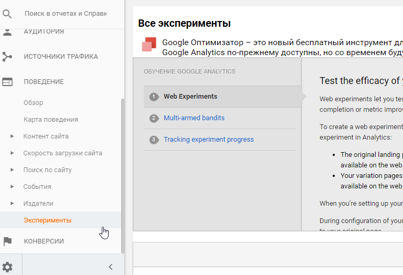Click the traffic sources branch icon
This screenshot has height=275, width=403.
(x=7, y=57)
